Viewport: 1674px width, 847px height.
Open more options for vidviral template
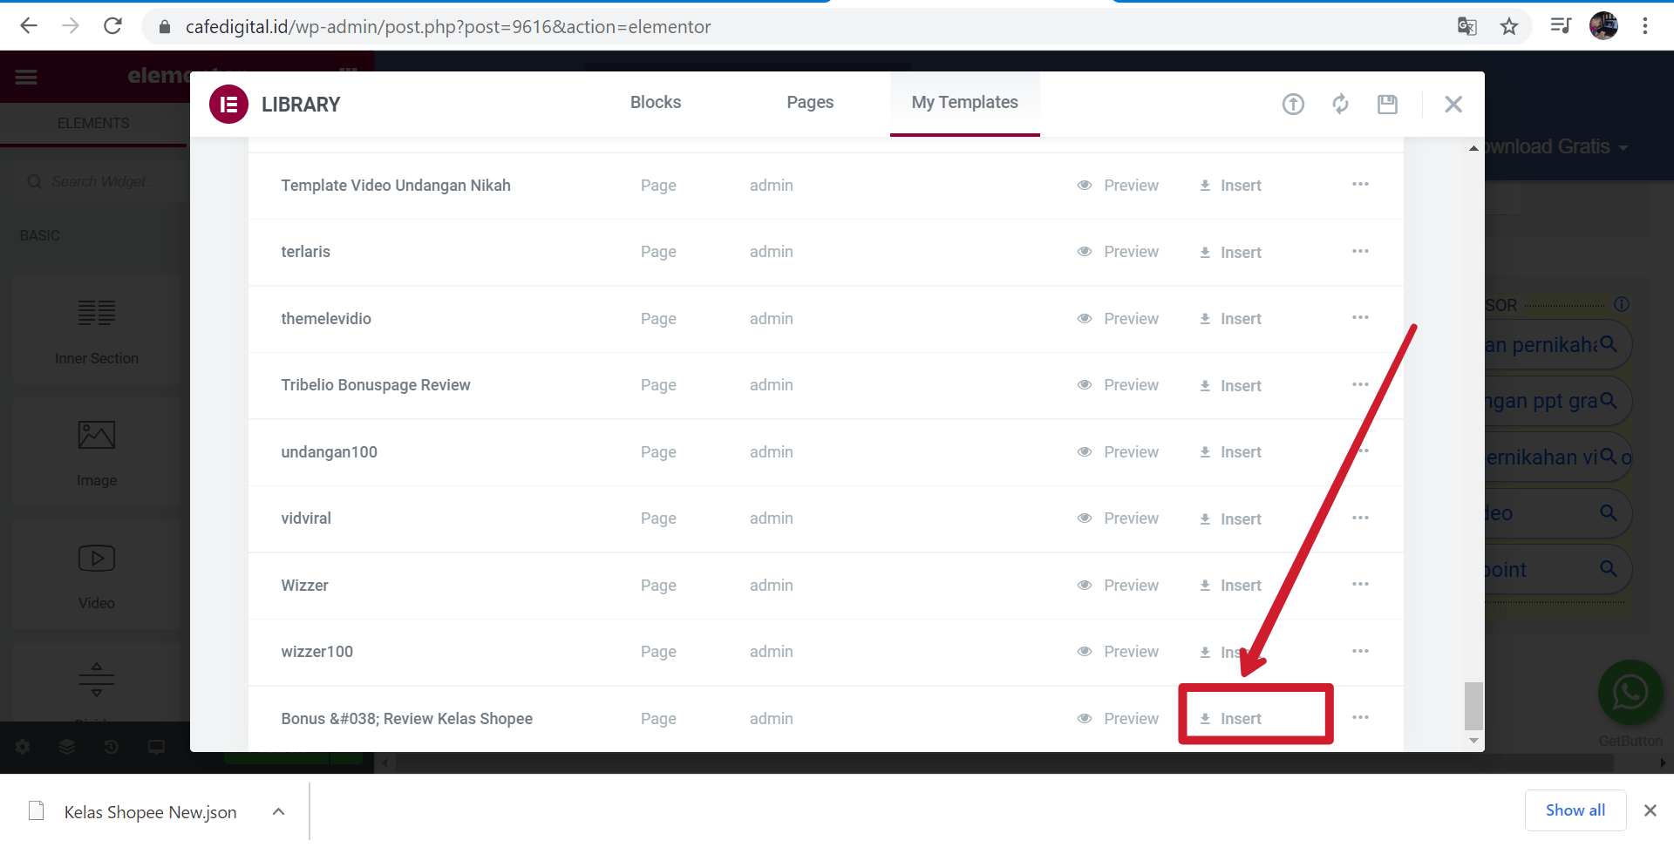[1360, 518]
